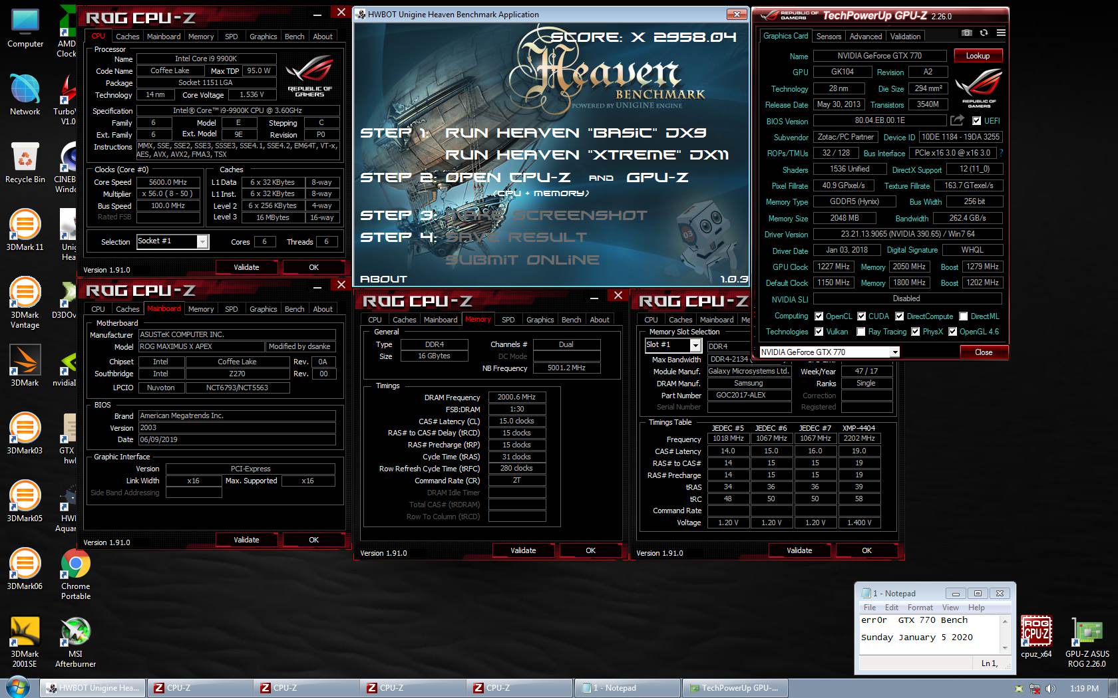Launch 3DMark 2001SE shortcut
1118x698 pixels.
click(25, 641)
